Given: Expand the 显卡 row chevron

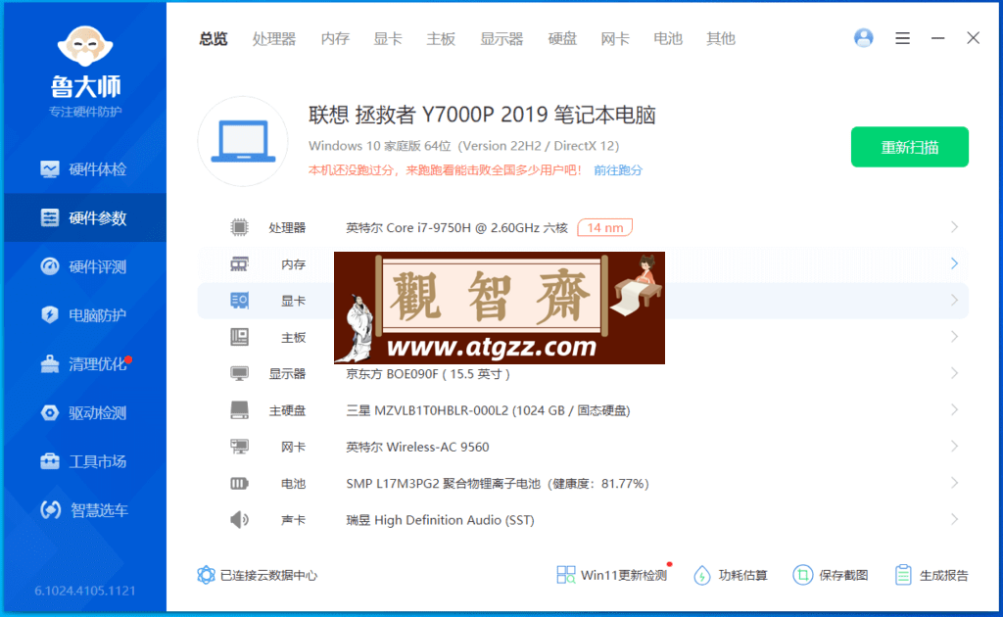Looking at the screenshot, I should click(954, 300).
